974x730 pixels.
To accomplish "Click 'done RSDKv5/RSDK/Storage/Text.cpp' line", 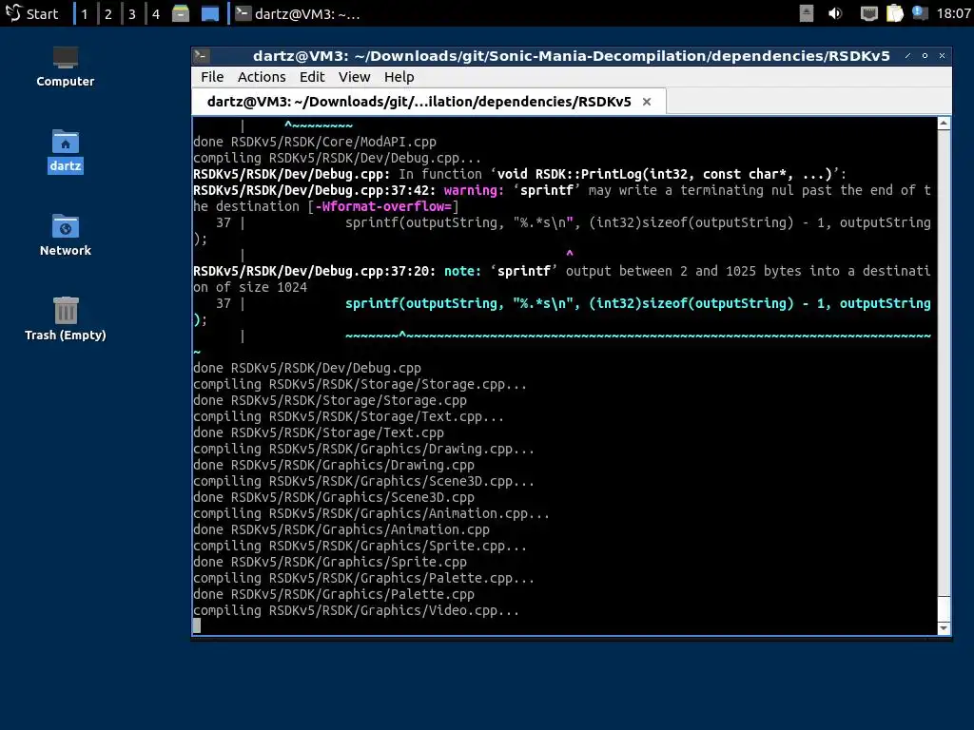I will coord(319,432).
